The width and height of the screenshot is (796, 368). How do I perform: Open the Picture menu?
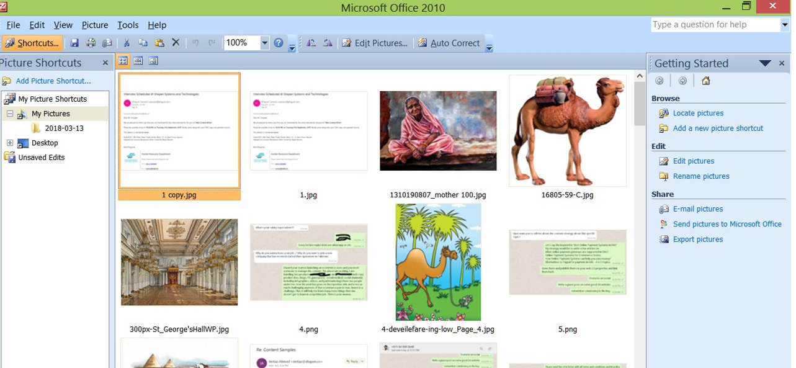(x=94, y=25)
